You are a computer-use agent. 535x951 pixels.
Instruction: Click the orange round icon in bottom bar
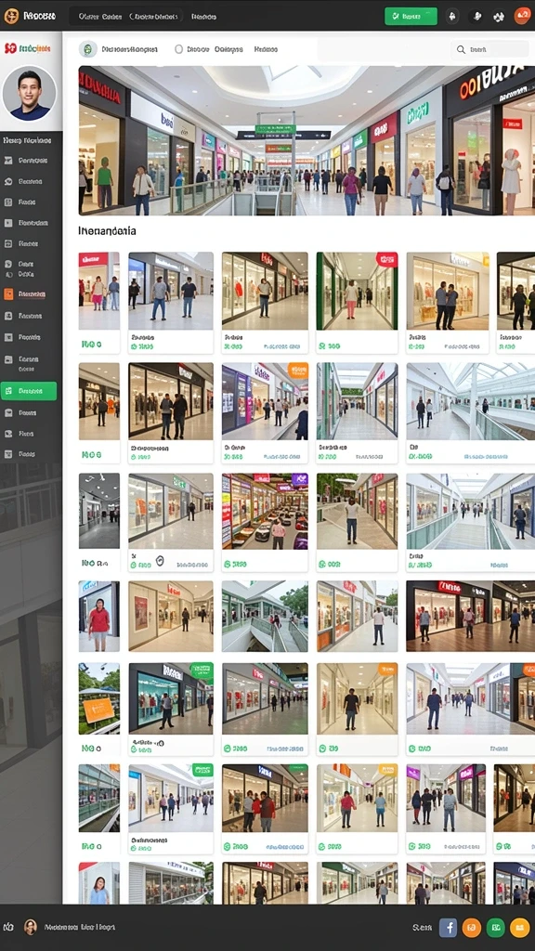471,928
